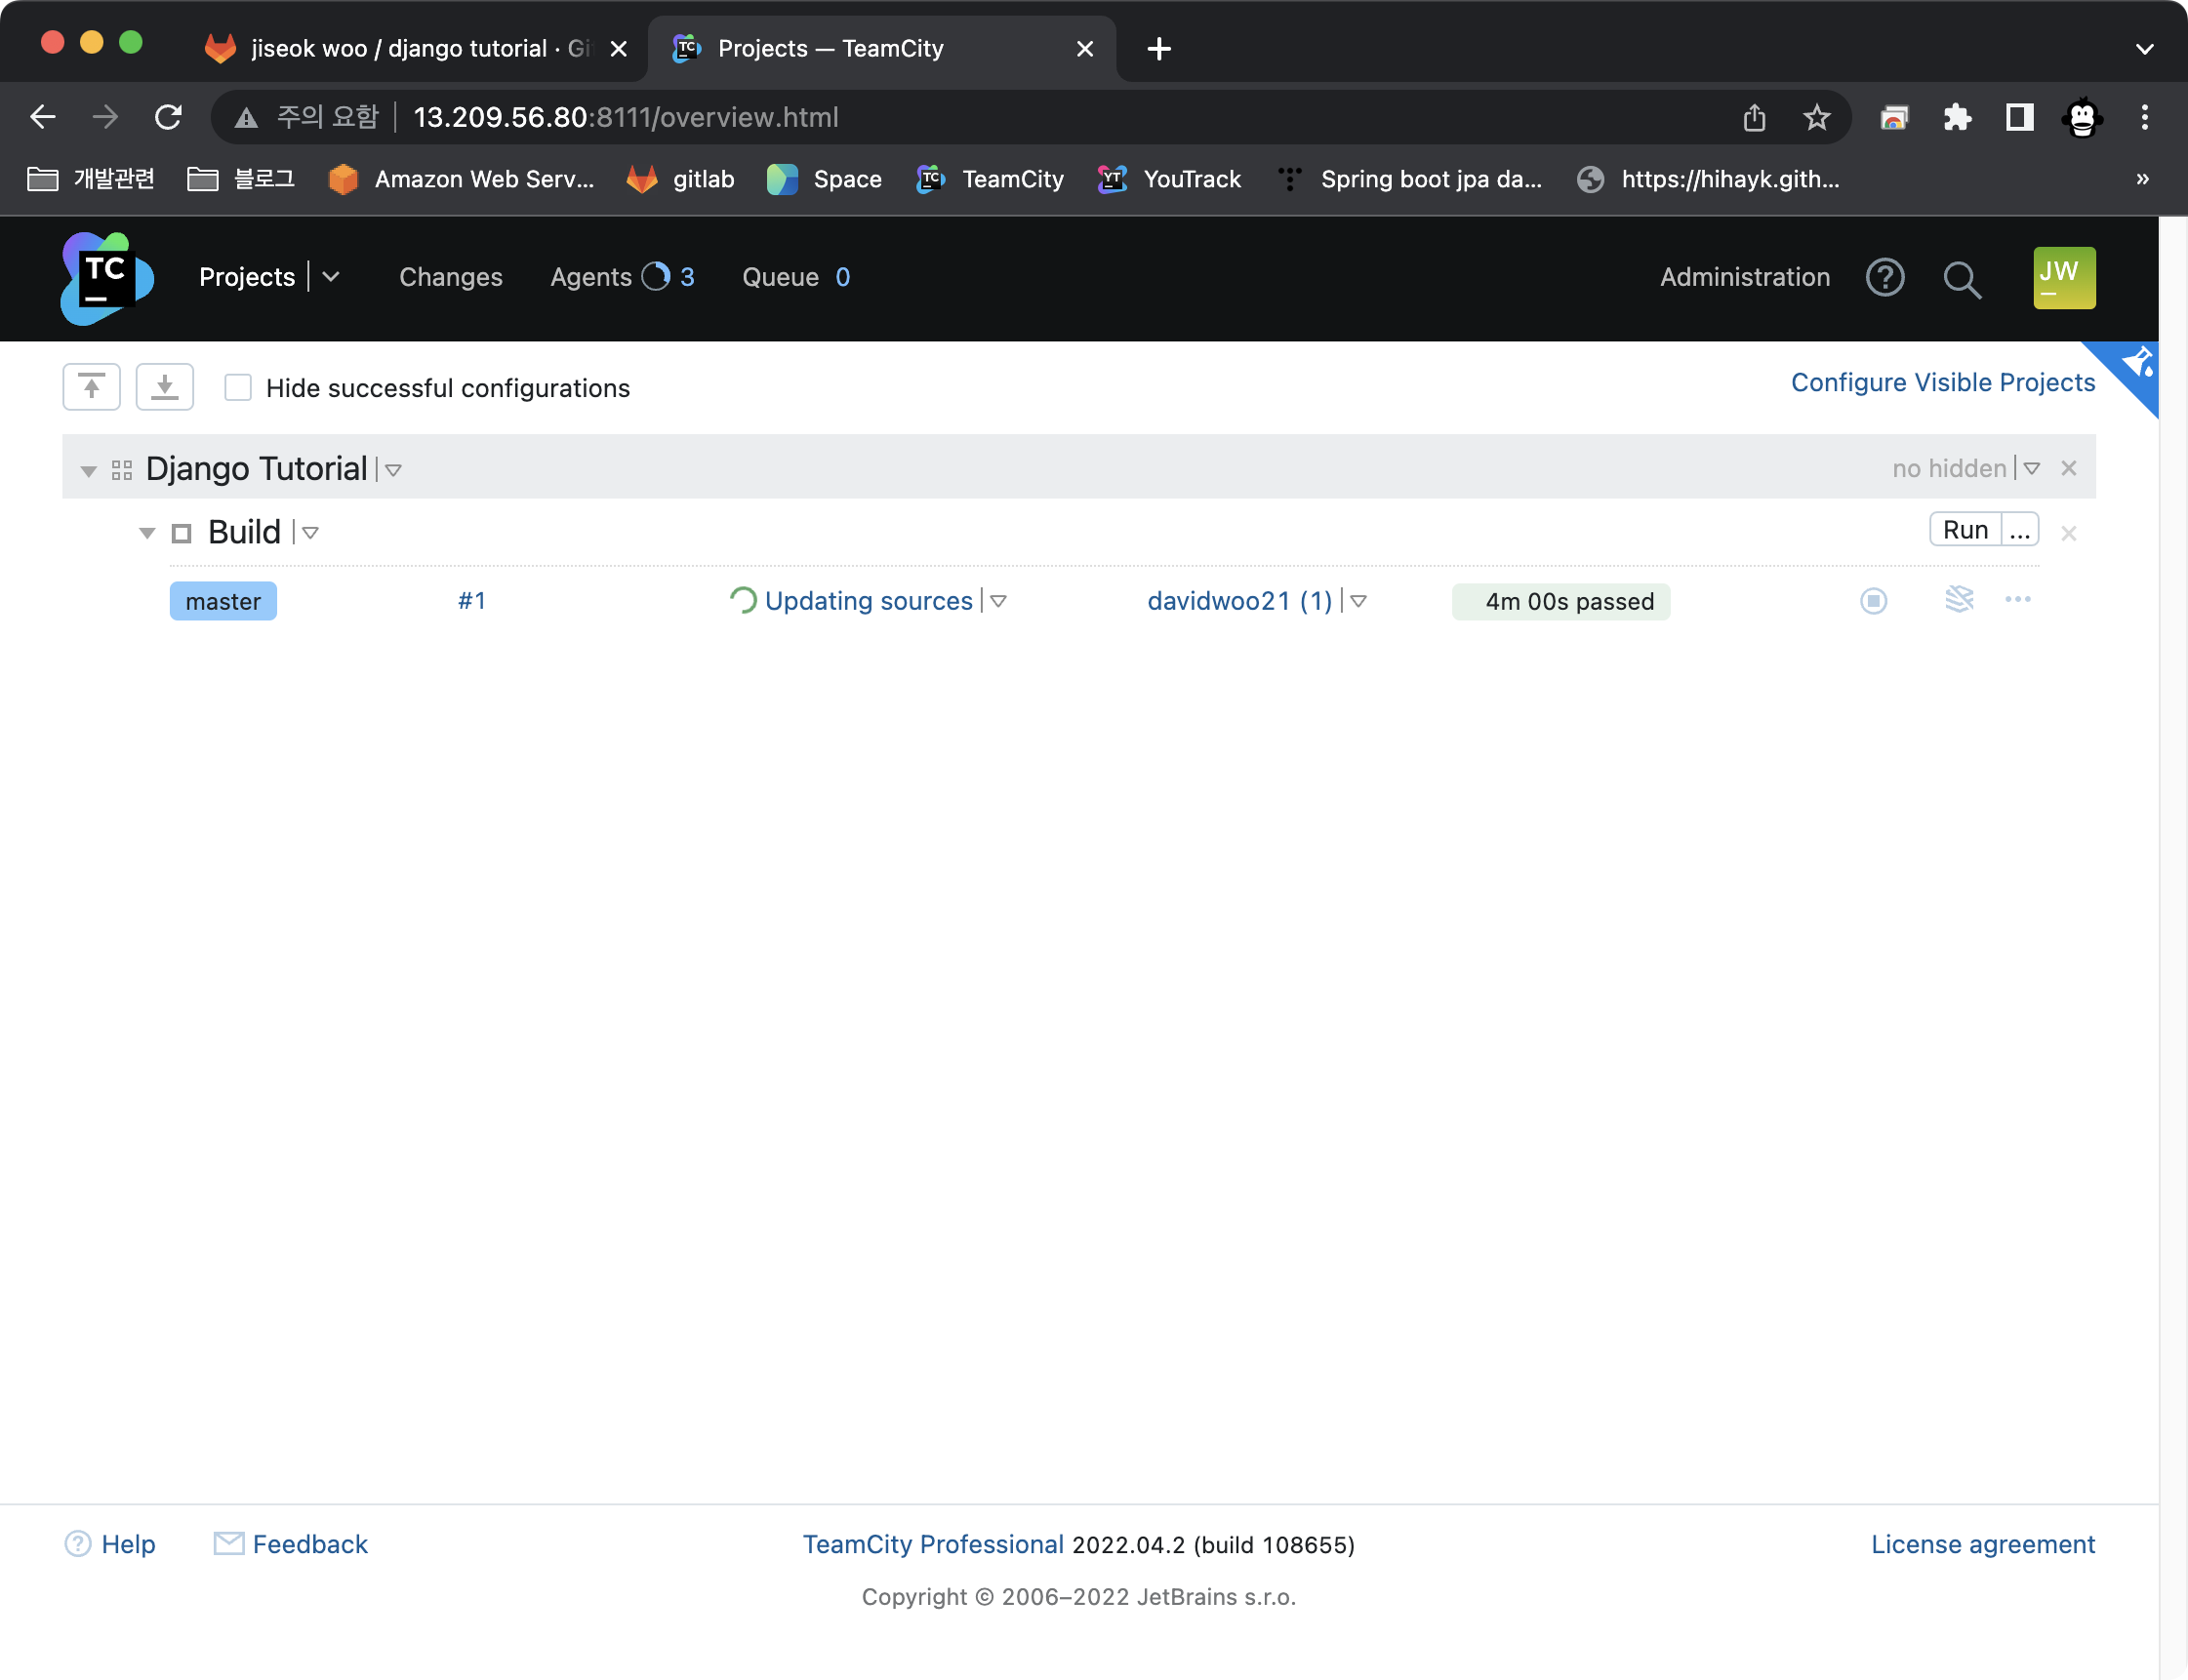This screenshot has width=2188, height=1680.
Task: Open build status dropdown arrow
Action: coord(998,601)
